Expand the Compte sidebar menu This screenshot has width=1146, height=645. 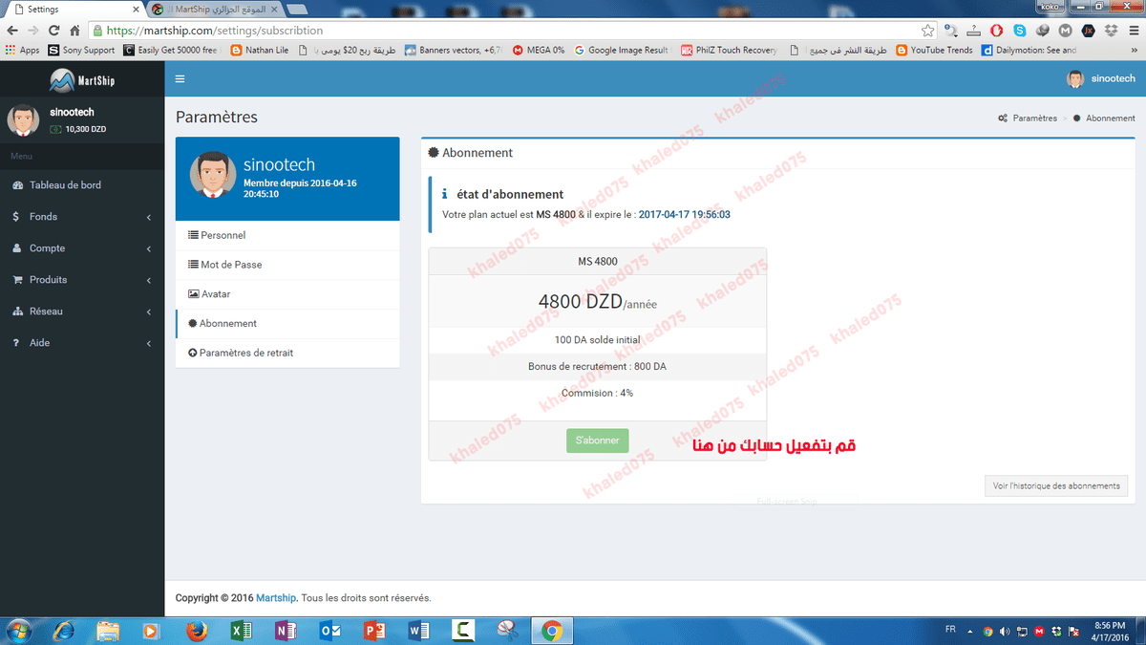pyautogui.click(x=82, y=248)
